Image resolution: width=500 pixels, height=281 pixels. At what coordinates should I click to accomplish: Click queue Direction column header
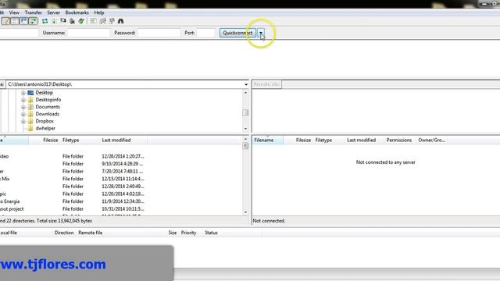click(x=64, y=233)
